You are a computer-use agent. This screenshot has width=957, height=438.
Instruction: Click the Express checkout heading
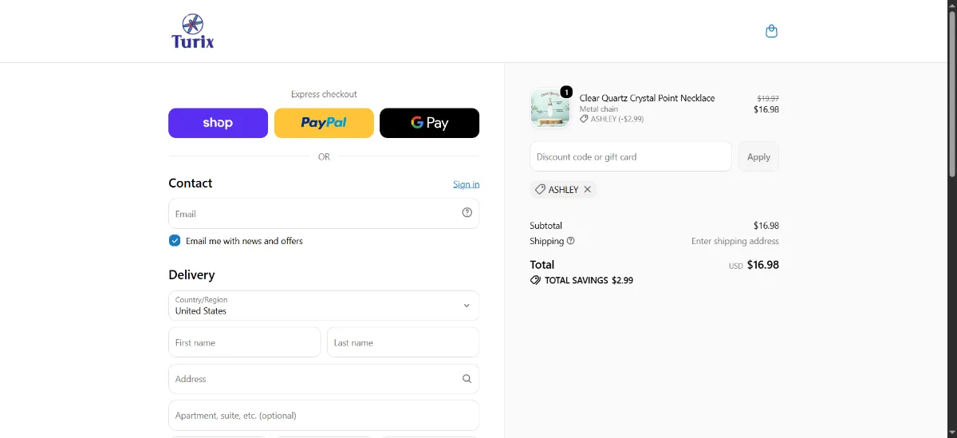(x=324, y=94)
